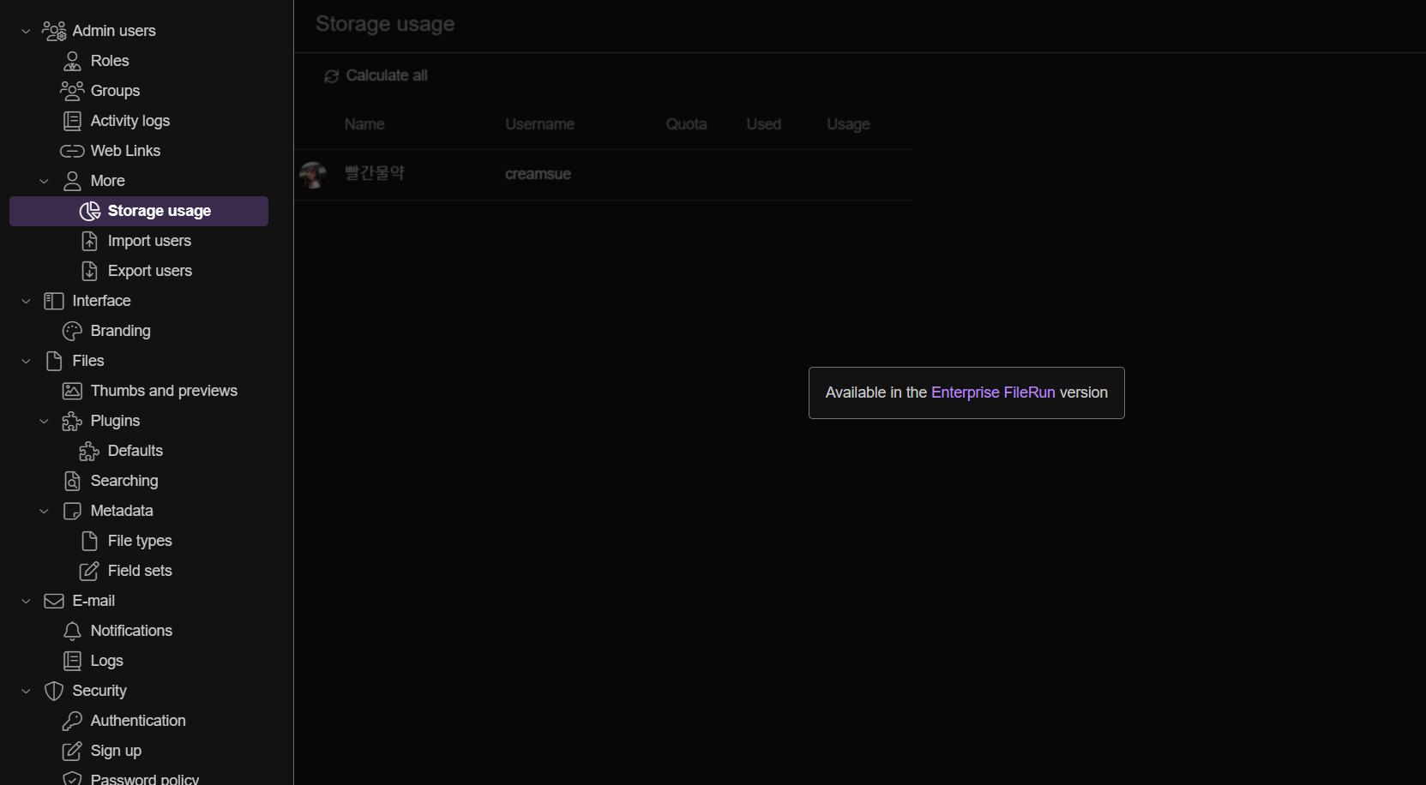Open the Enterprise FileRun link
The height and width of the screenshot is (785, 1426).
coord(992,392)
